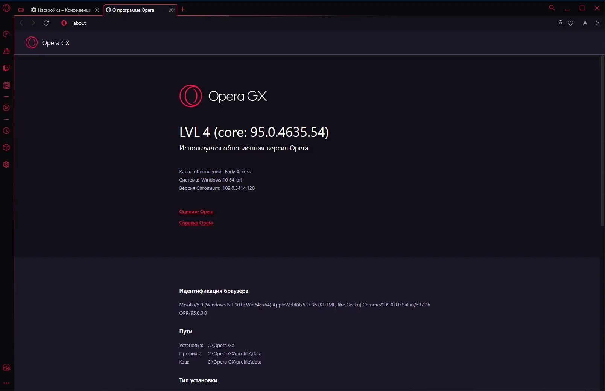This screenshot has height=391, width=605.
Task: Select the О программе Opera tab
Action: pyautogui.click(x=140, y=10)
